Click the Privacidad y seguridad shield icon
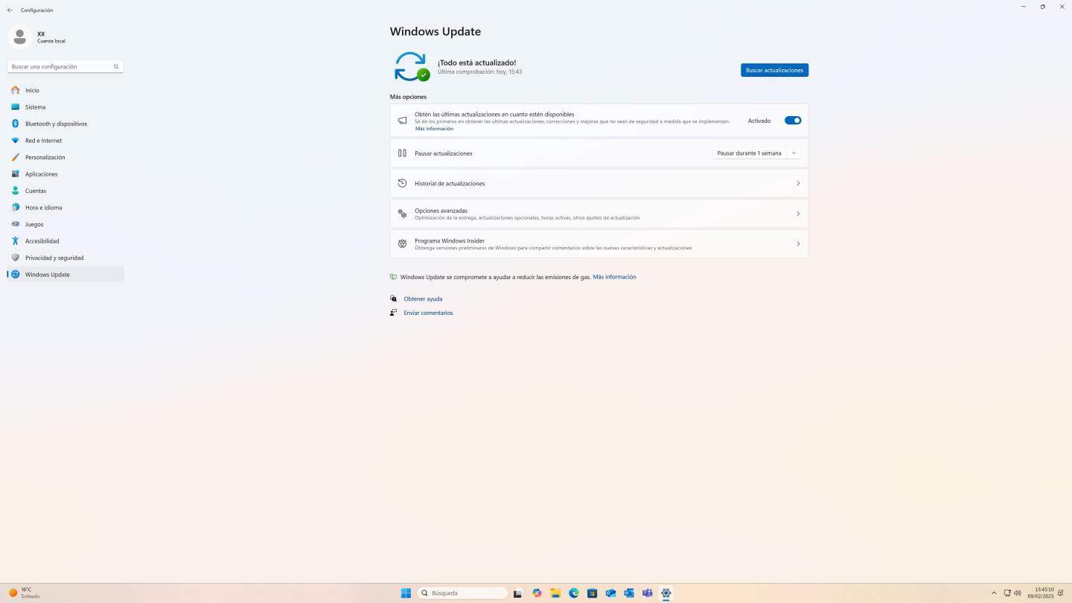 tap(15, 258)
